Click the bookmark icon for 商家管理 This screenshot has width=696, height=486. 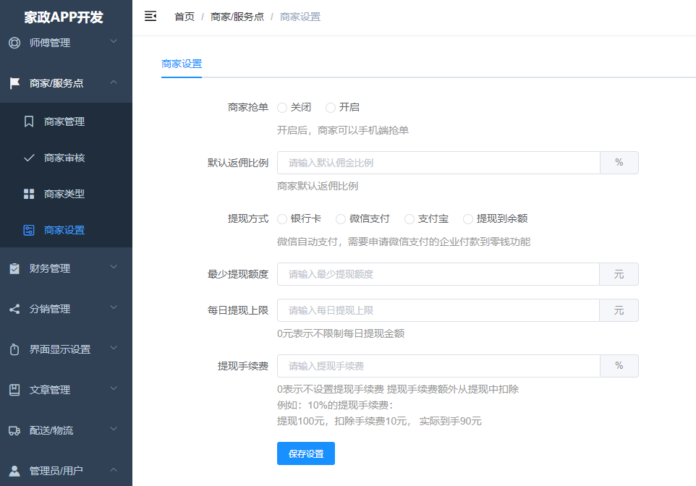point(29,121)
